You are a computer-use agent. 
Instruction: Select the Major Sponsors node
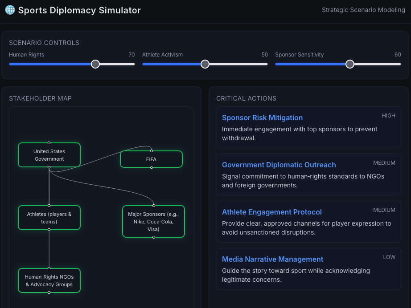(x=154, y=221)
